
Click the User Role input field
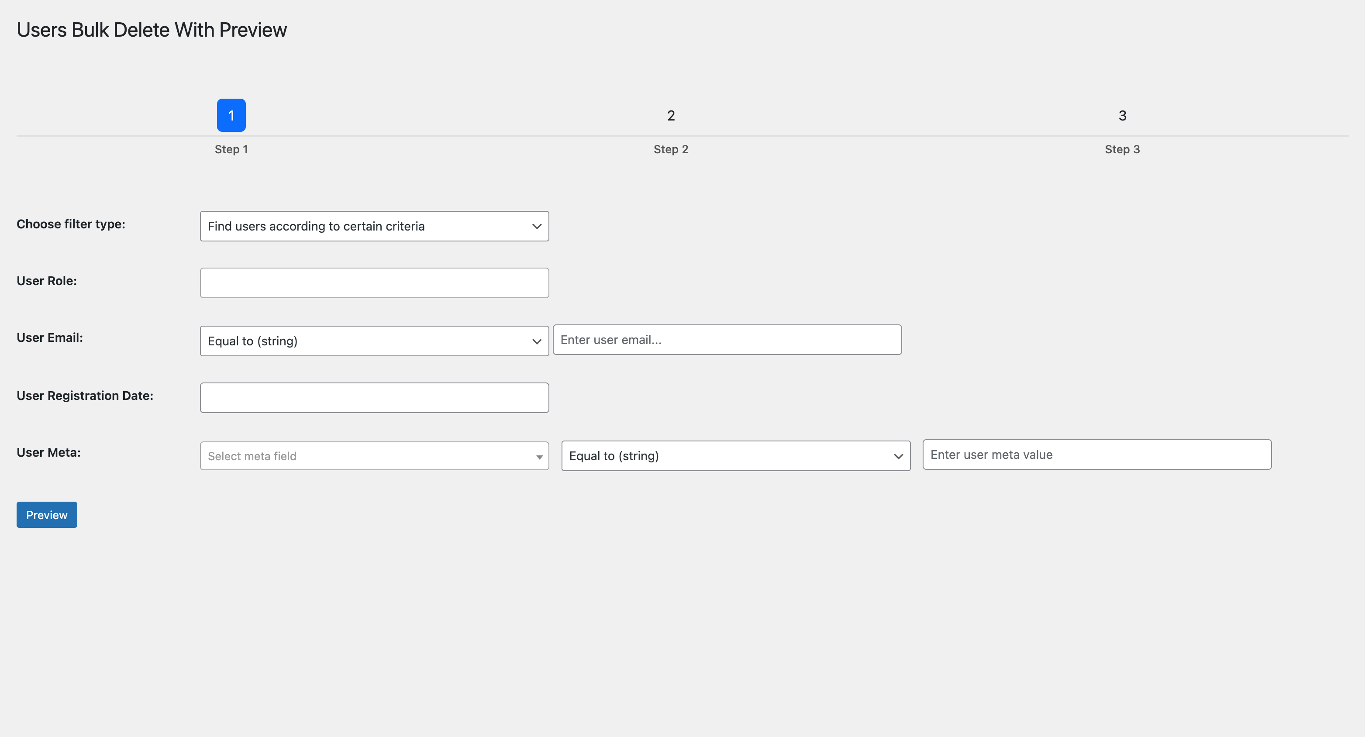(374, 283)
